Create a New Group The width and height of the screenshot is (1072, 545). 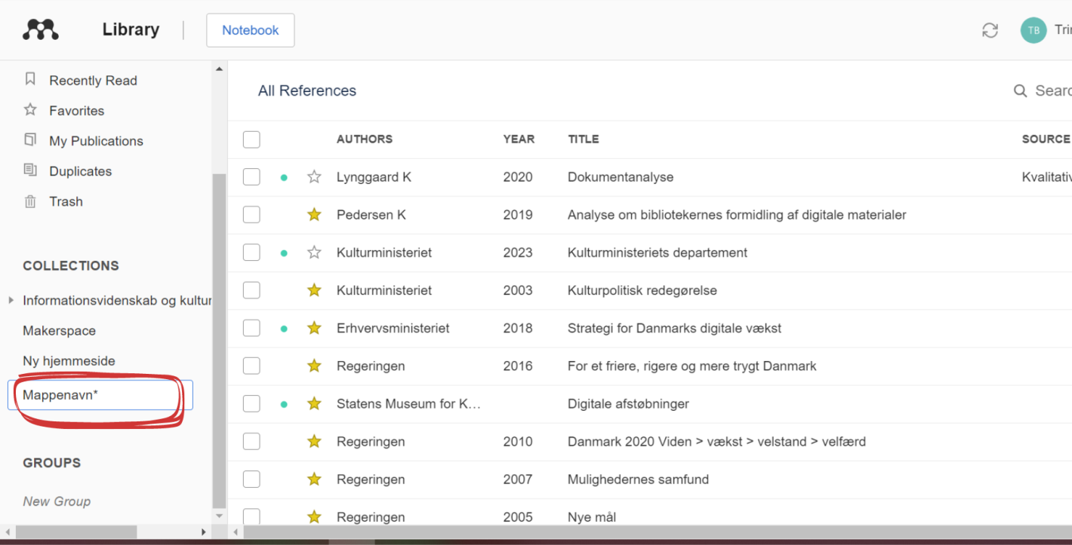point(57,501)
